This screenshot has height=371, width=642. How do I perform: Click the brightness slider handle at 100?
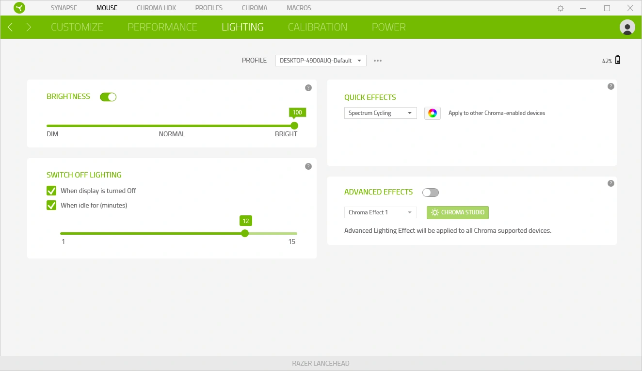click(x=294, y=126)
